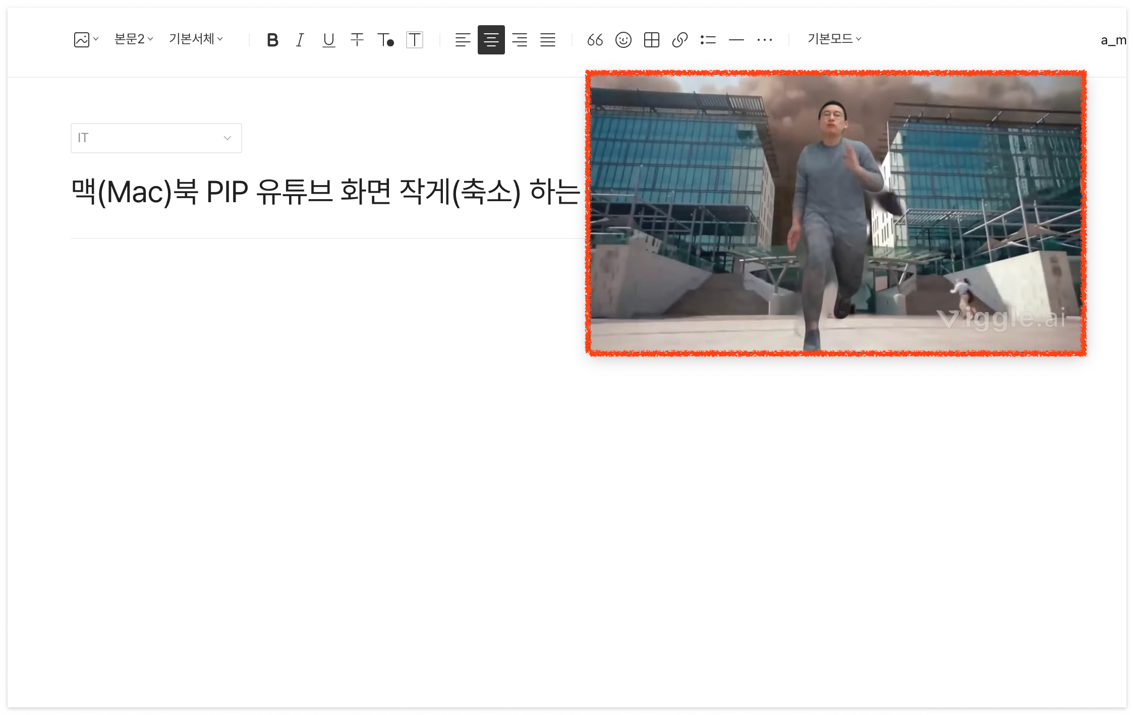Viewport: 1134px width, 715px height.
Task: Align text to the right
Action: point(519,39)
